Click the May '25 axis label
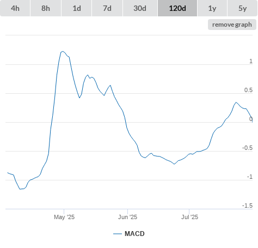The image size is (258, 248). pos(64,217)
